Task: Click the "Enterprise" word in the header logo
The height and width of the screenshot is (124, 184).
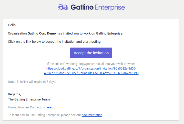Action: click(x=109, y=7)
